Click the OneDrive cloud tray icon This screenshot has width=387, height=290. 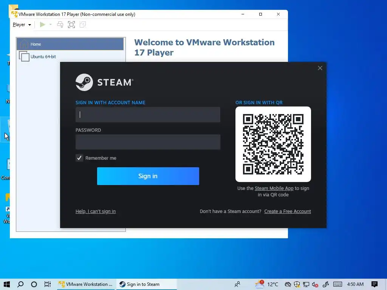[288, 284]
